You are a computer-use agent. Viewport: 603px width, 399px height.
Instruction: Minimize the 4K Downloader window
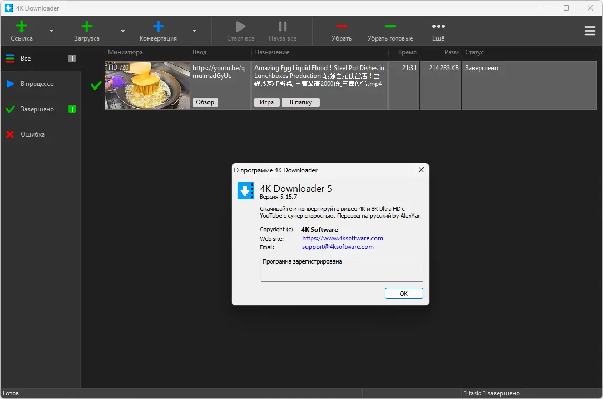point(542,8)
